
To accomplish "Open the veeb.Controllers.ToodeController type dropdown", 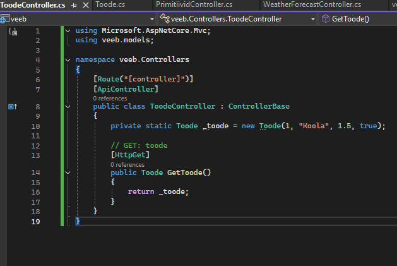I will click(312, 19).
